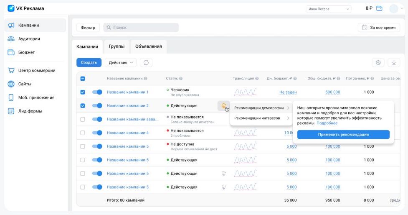
Task: Open table settings gear icon
Action: coord(378,62)
